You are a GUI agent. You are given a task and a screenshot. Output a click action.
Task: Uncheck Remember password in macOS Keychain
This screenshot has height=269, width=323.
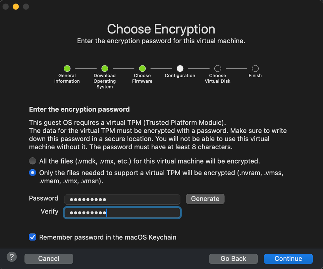point(32,237)
